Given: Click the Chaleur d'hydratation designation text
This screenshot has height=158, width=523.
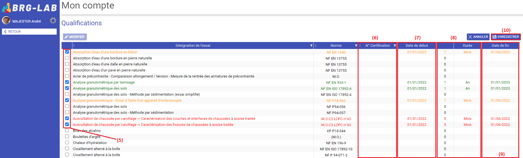Looking at the screenshot, I should pyautogui.click(x=90, y=143).
